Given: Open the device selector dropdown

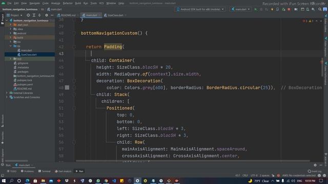Looking at the screenshot, I should click(200, 9).
